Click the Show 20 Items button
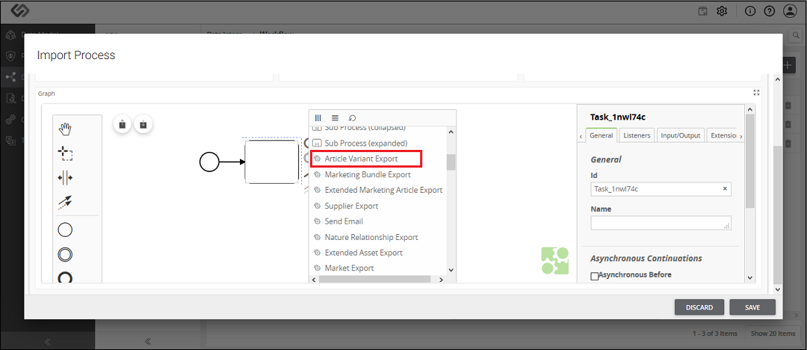The image size is (807, 350). (772, 334)
